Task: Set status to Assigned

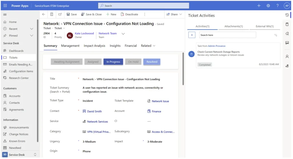Action: click(93, 62)
